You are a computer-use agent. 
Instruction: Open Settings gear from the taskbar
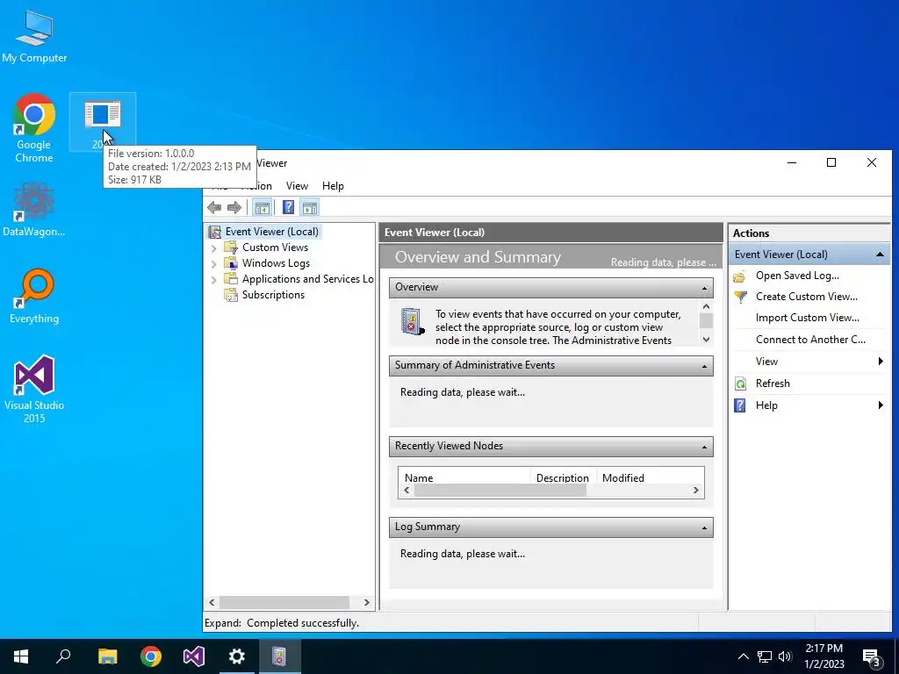click(237, 656)
